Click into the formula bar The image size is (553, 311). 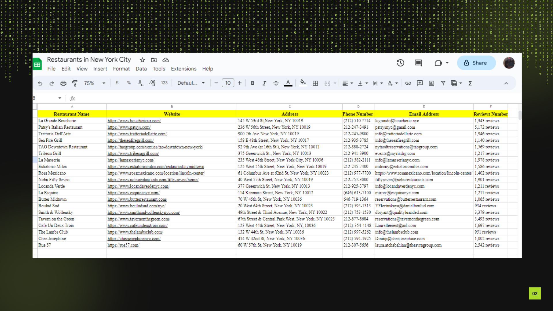pos(297,98)
